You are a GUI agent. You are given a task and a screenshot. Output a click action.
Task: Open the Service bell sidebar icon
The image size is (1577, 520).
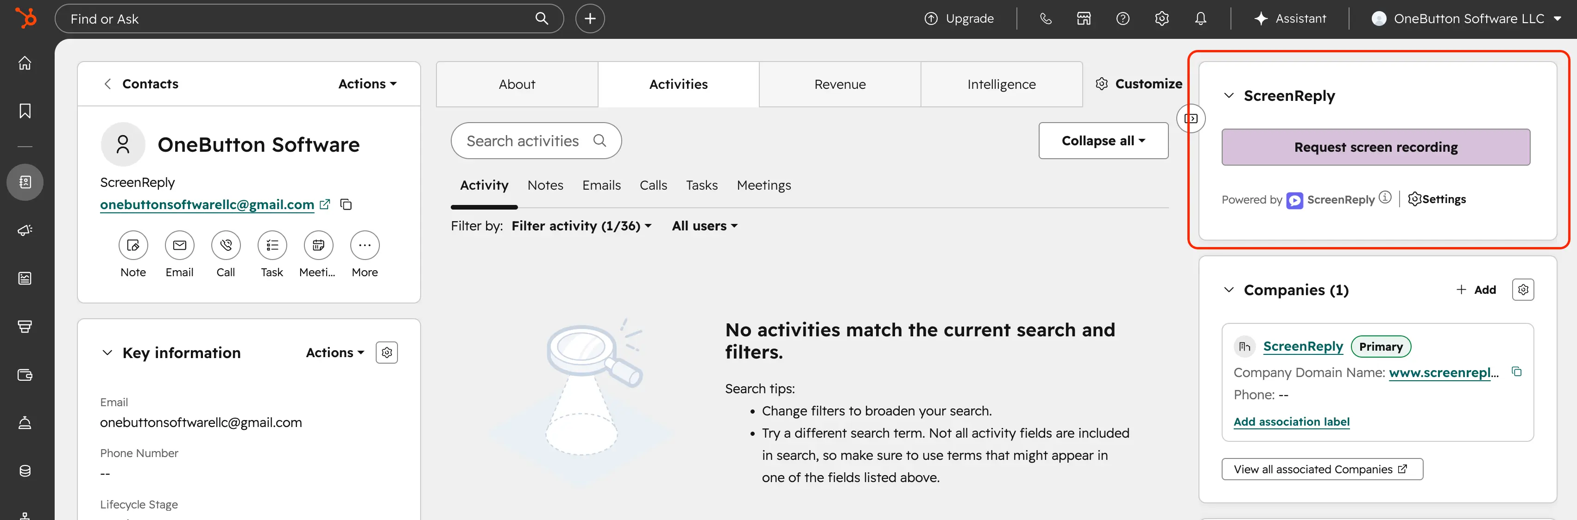(x=25, y=423)
